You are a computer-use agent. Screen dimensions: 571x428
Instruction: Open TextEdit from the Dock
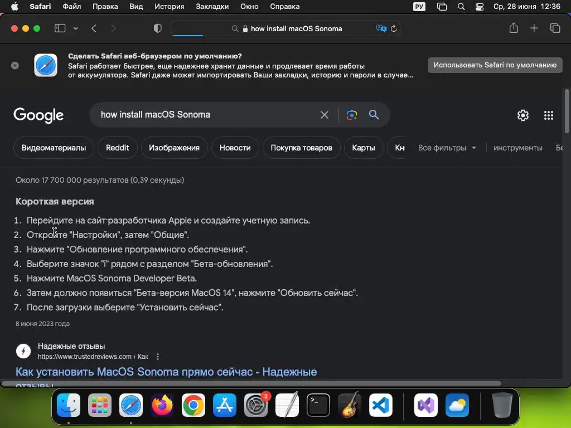click(287, 405)
